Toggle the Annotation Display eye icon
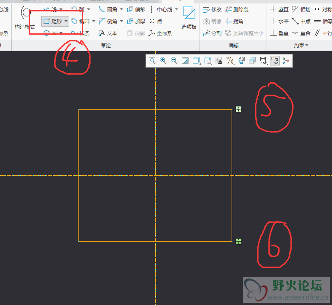Viewport: 332px width, 305px height. point(275,61)
